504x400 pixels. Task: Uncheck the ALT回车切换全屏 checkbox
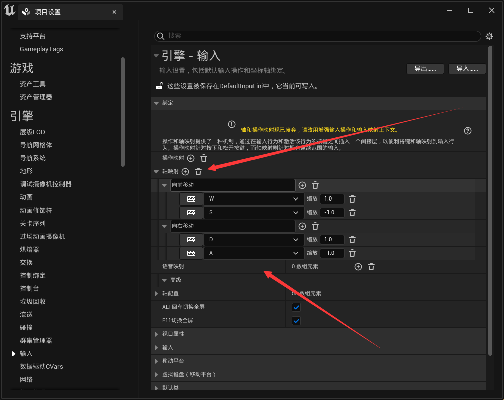click(296, 307)
